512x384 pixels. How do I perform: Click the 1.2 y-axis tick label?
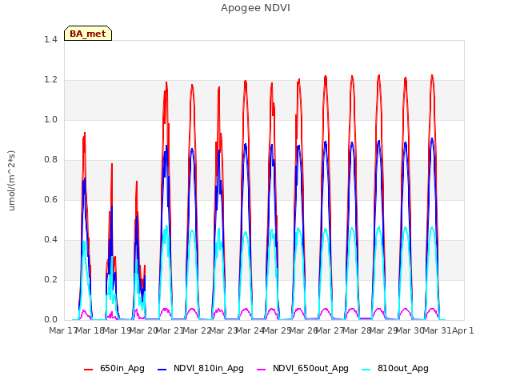50,80
